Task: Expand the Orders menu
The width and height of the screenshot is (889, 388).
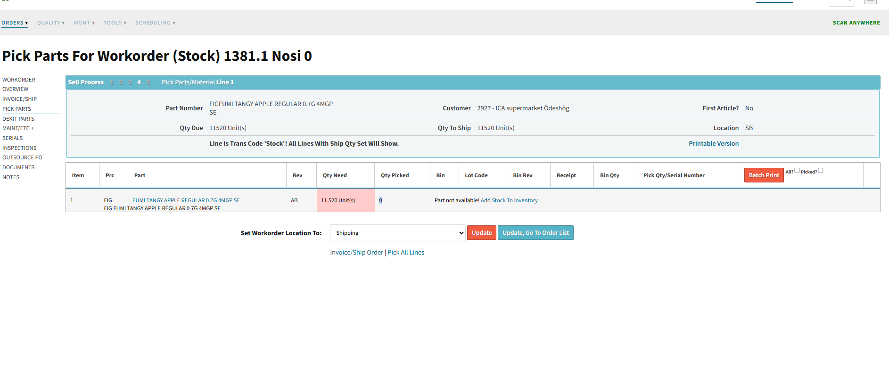Action: 15,23
